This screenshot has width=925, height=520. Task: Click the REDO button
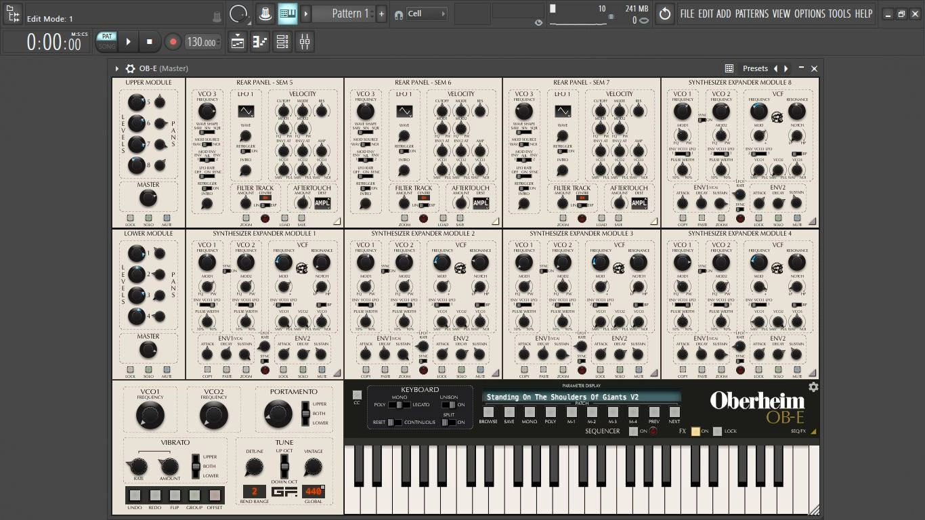click(x=155, y=495)
